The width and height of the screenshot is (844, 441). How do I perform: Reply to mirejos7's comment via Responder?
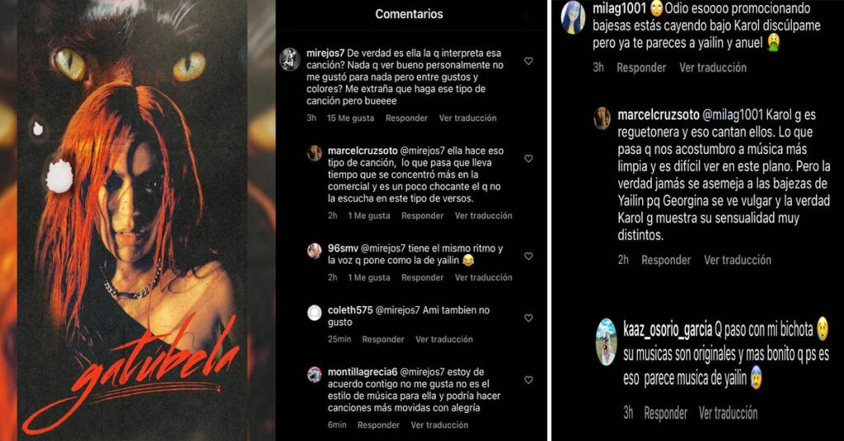406,118
